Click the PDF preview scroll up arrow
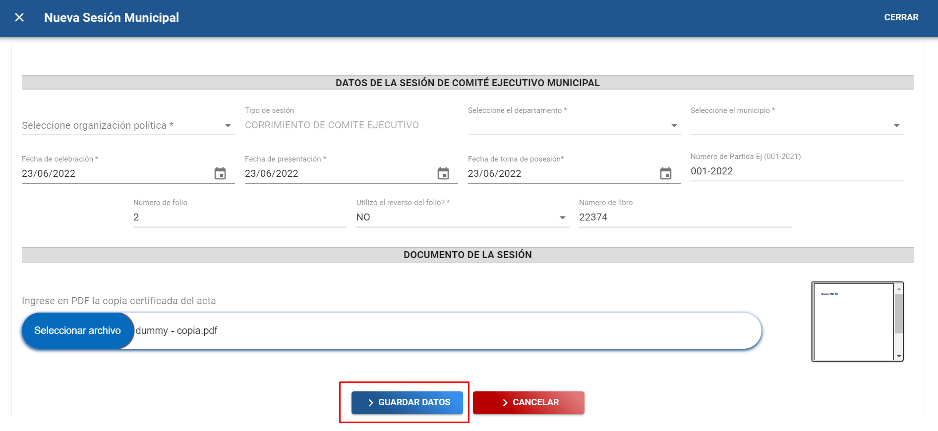938x431 pixels. [x=899, y=288]
